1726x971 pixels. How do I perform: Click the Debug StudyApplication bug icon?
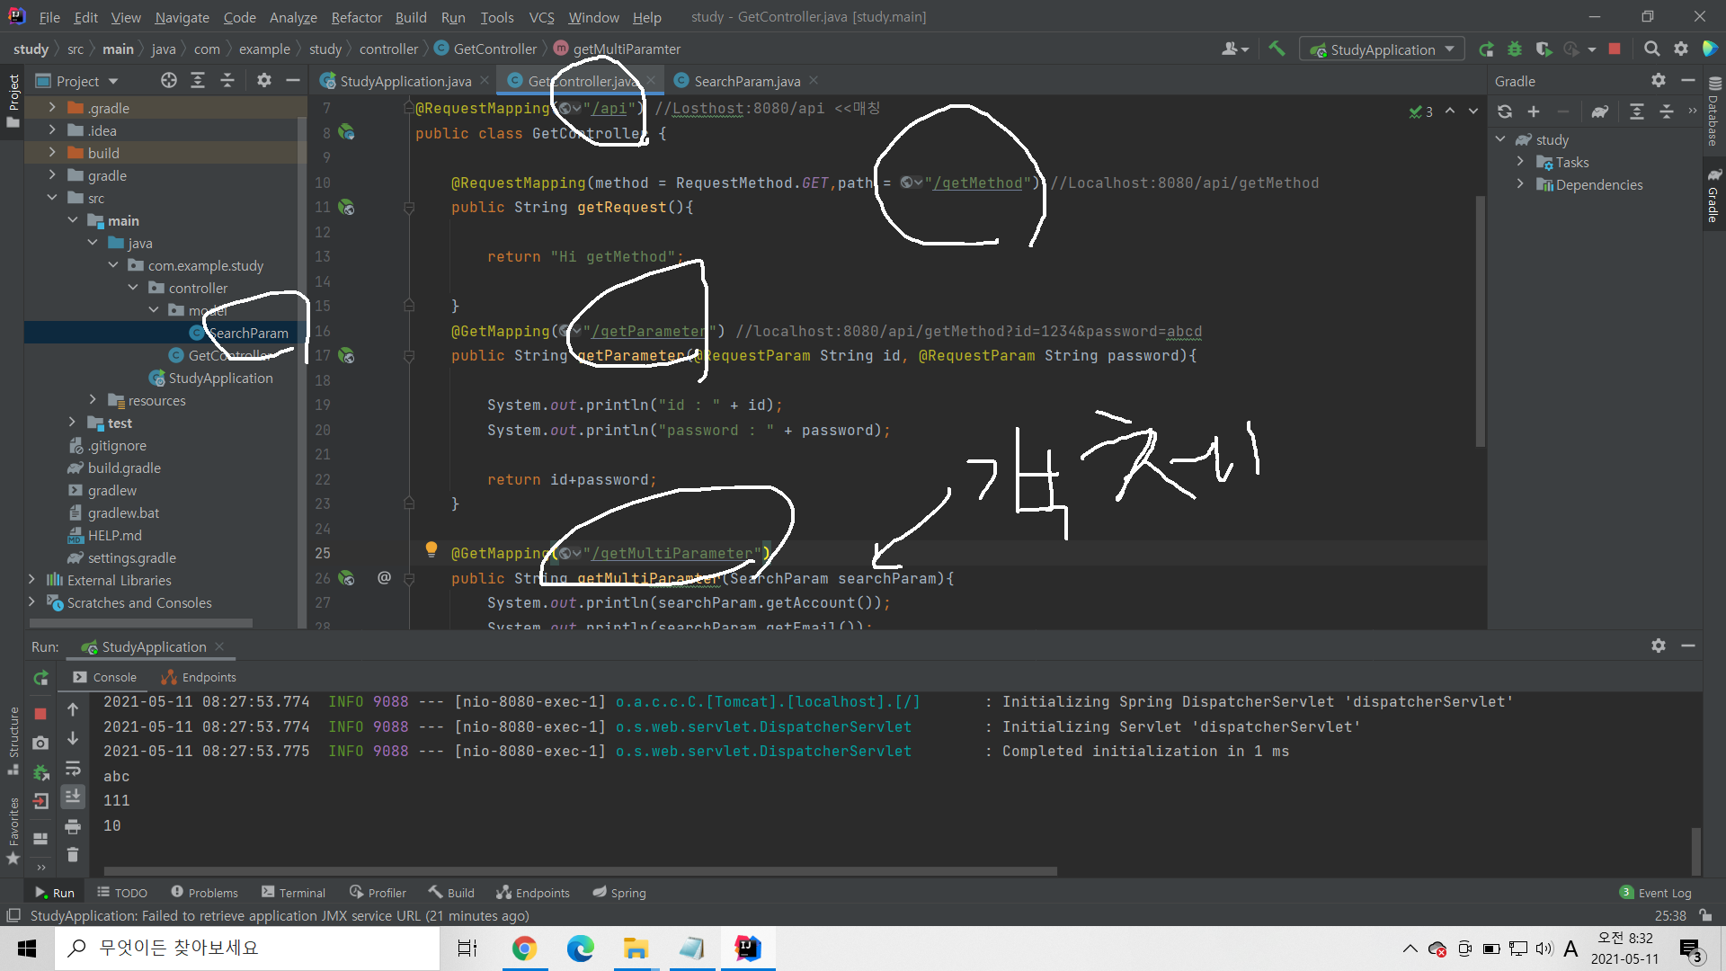[1515, 49]
